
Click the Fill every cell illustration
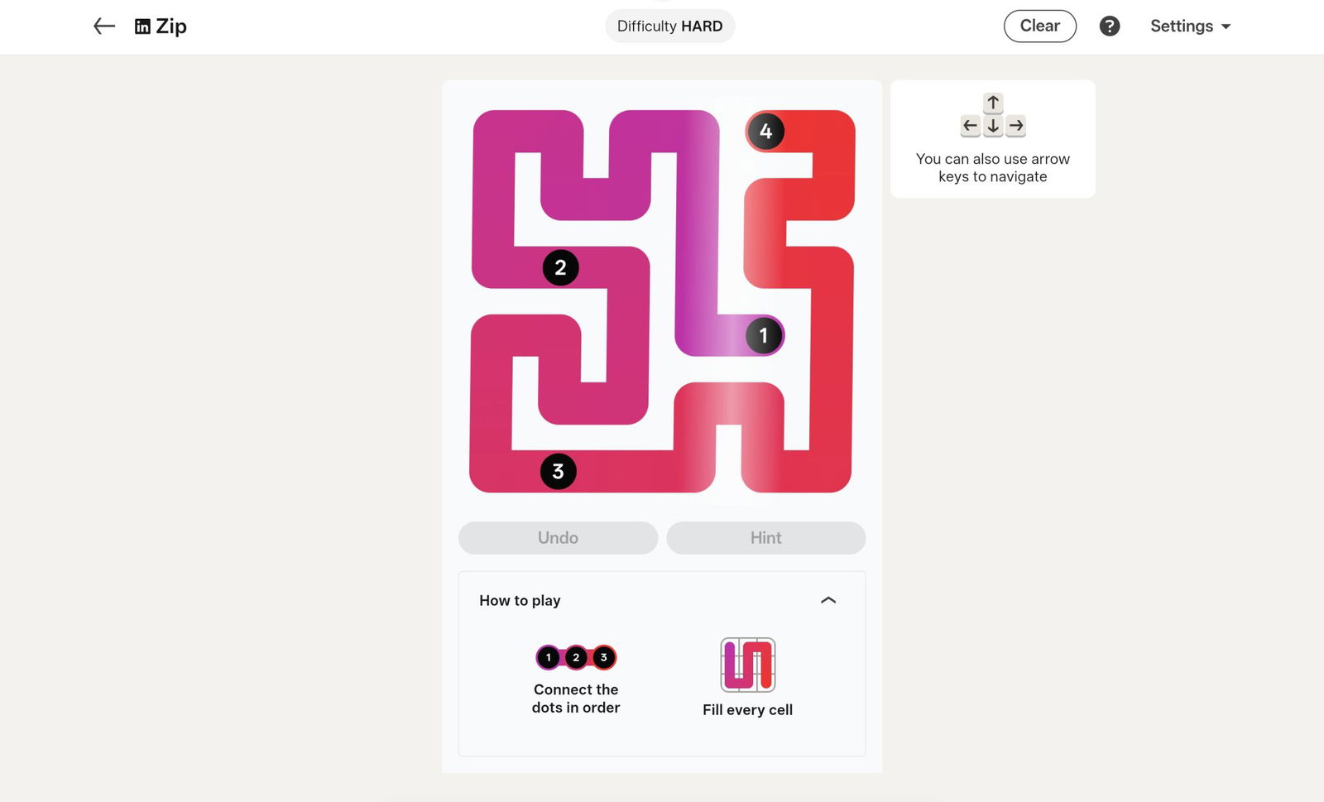[x=747, y=665]
